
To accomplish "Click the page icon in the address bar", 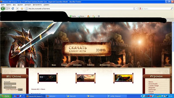I will [26, 8].
